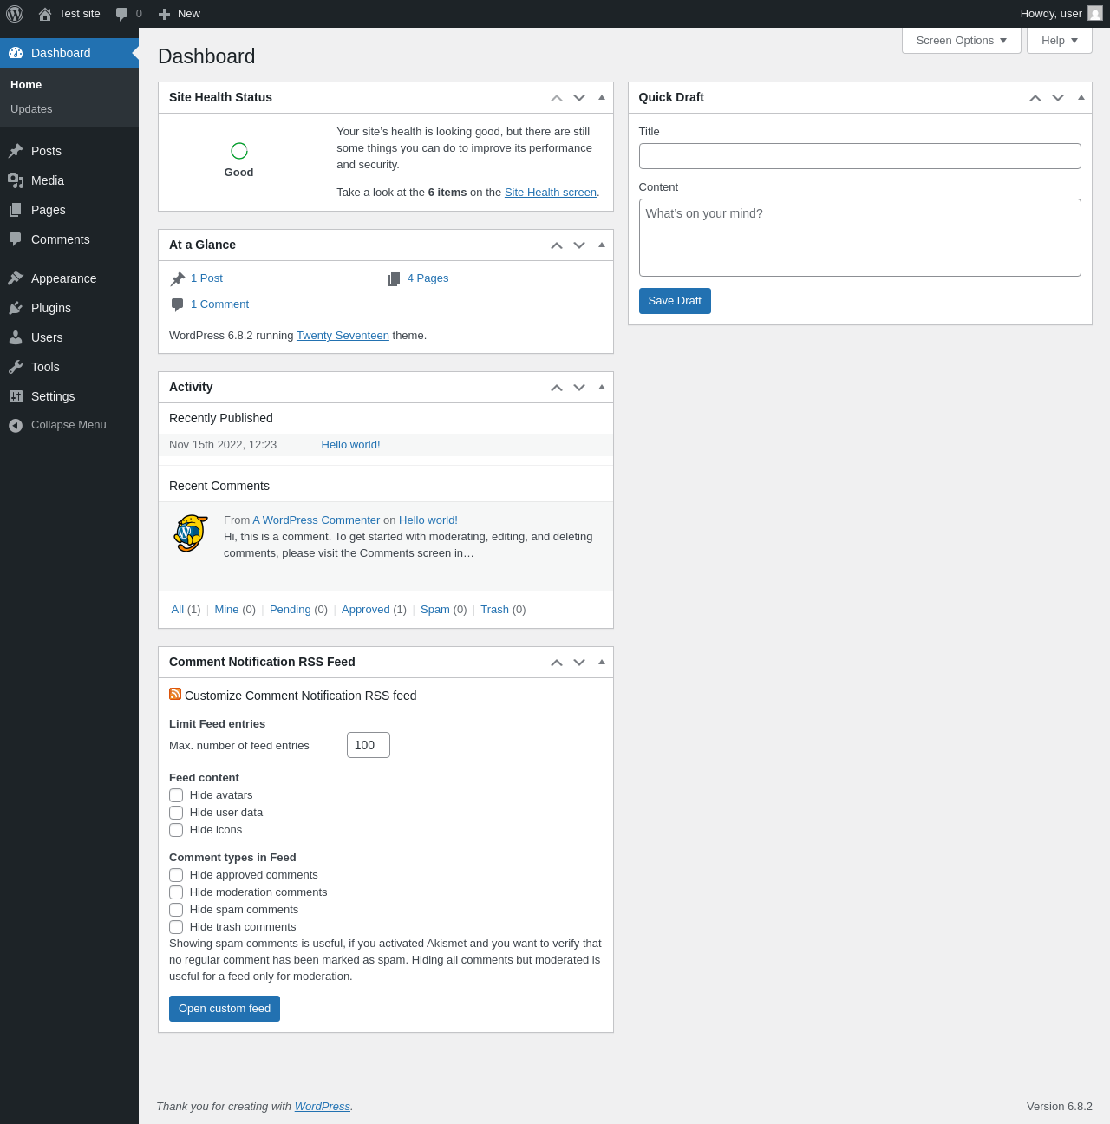
Task: Click the Wapuu commenter avatar
Action: (x=191, y=533)
